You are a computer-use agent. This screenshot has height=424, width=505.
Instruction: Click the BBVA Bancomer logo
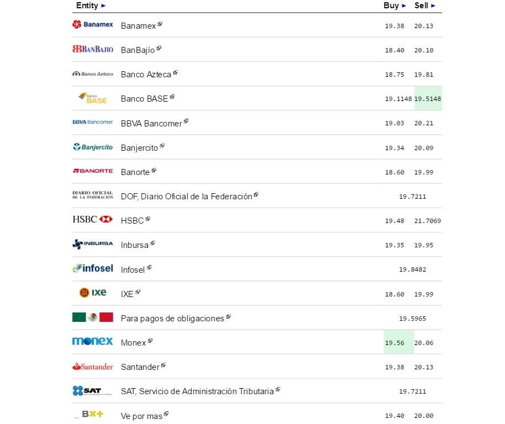pos(92,122)
